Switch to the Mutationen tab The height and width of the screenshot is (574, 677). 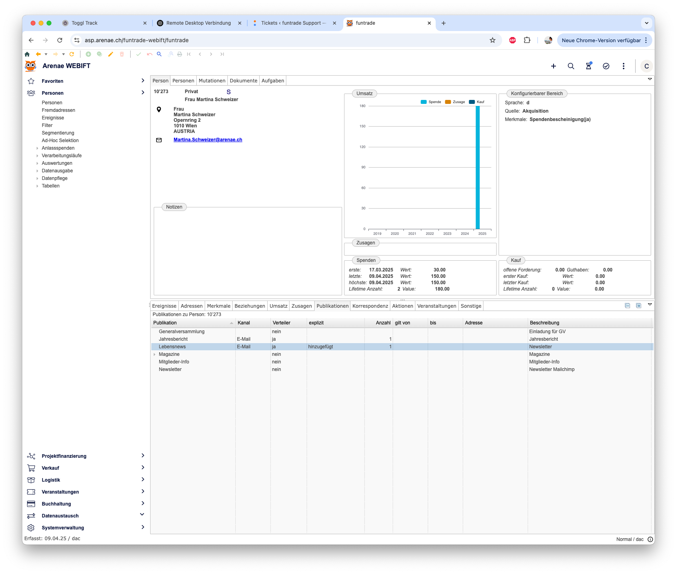coord(212,80)
